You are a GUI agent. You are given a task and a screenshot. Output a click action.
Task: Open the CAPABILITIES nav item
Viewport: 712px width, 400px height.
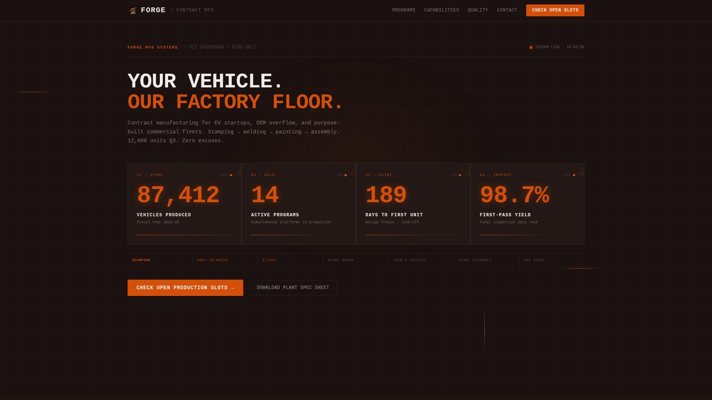(441, 10)
